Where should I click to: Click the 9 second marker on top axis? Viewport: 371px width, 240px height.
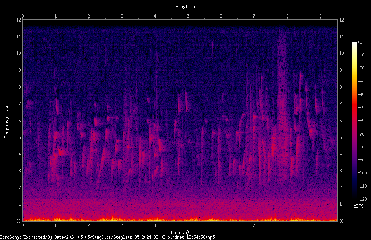320,16
